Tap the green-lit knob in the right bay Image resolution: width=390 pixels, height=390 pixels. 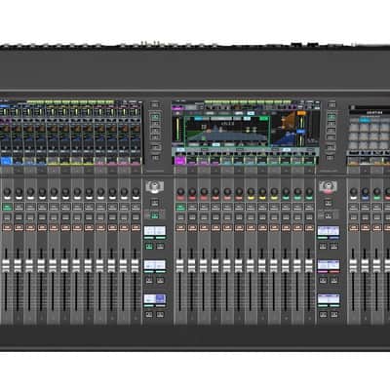tap(377, 192)
